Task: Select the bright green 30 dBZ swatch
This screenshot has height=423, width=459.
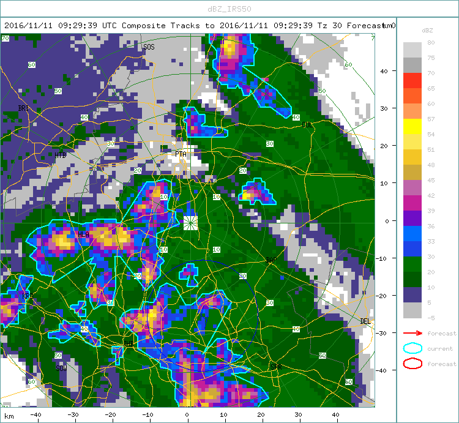Action: tap(412, 264)
